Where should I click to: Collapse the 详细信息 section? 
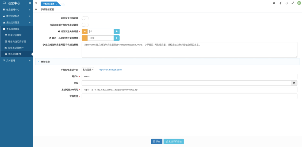(x=39, y=62)
